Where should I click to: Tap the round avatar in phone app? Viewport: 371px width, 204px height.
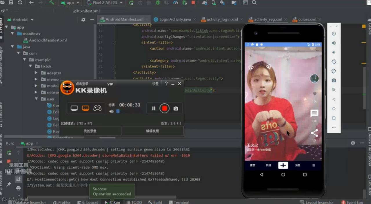pyautogui.click(x=314, y=78)
